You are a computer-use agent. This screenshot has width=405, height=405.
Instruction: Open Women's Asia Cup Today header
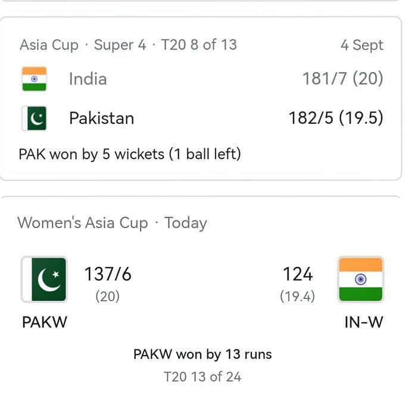pyautogui.click(x=112, y=223)
